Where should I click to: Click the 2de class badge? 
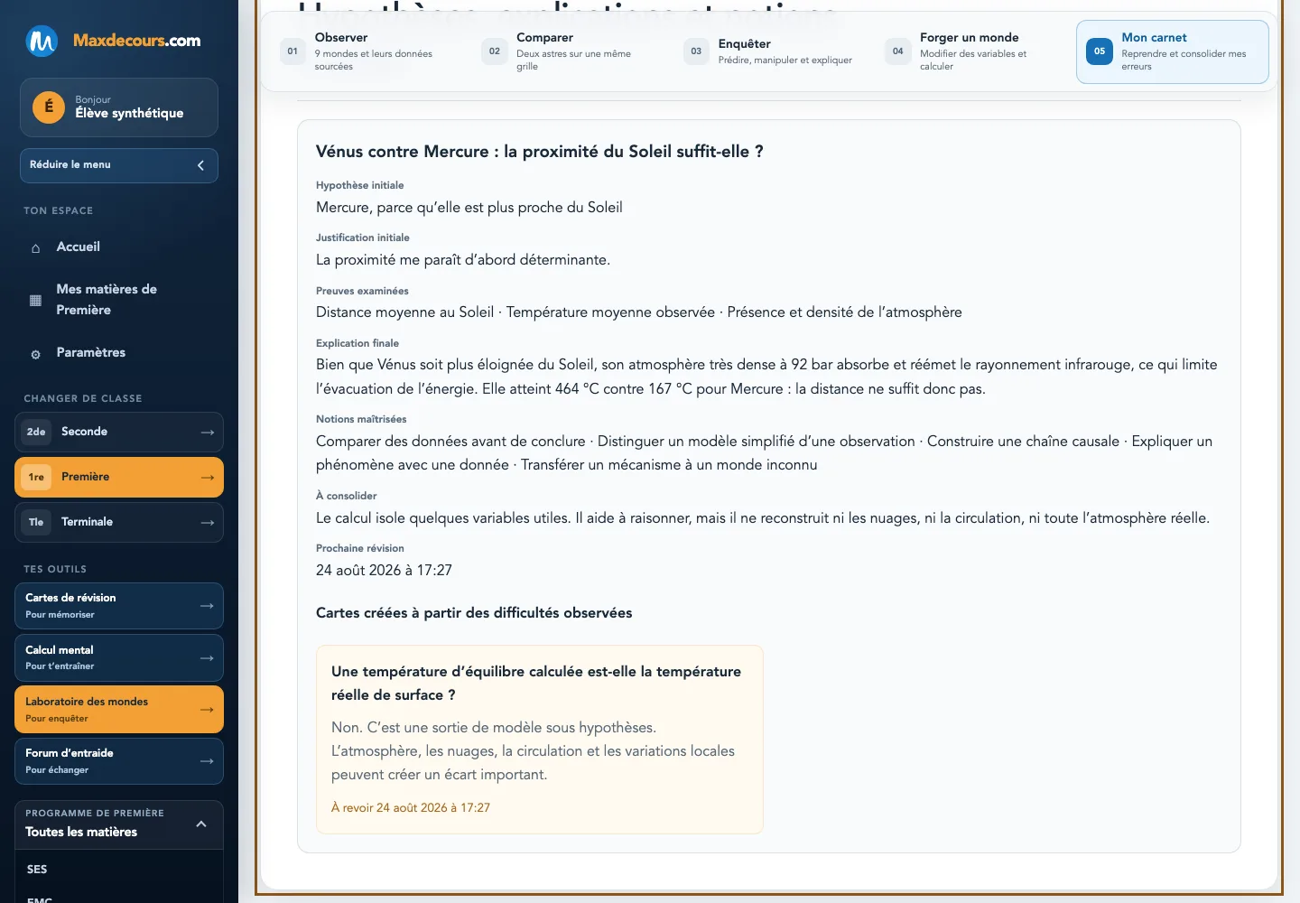[x=36, y=433]
